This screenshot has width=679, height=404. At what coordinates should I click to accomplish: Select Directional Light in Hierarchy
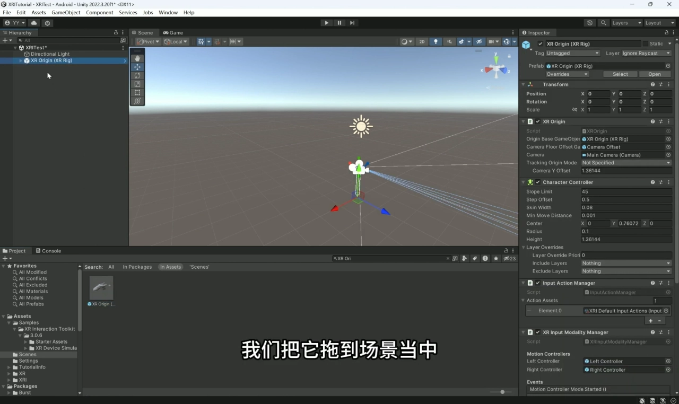[50, 54]
